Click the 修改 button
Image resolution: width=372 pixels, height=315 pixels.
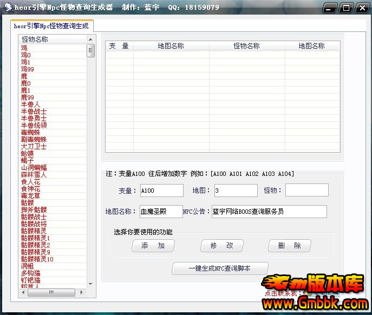(222, 246)
